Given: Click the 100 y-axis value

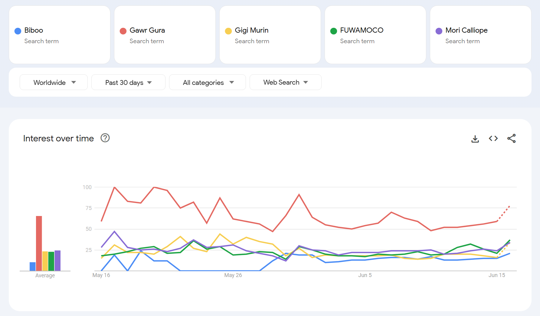Looking at the screenshot, I should (87, 187).
